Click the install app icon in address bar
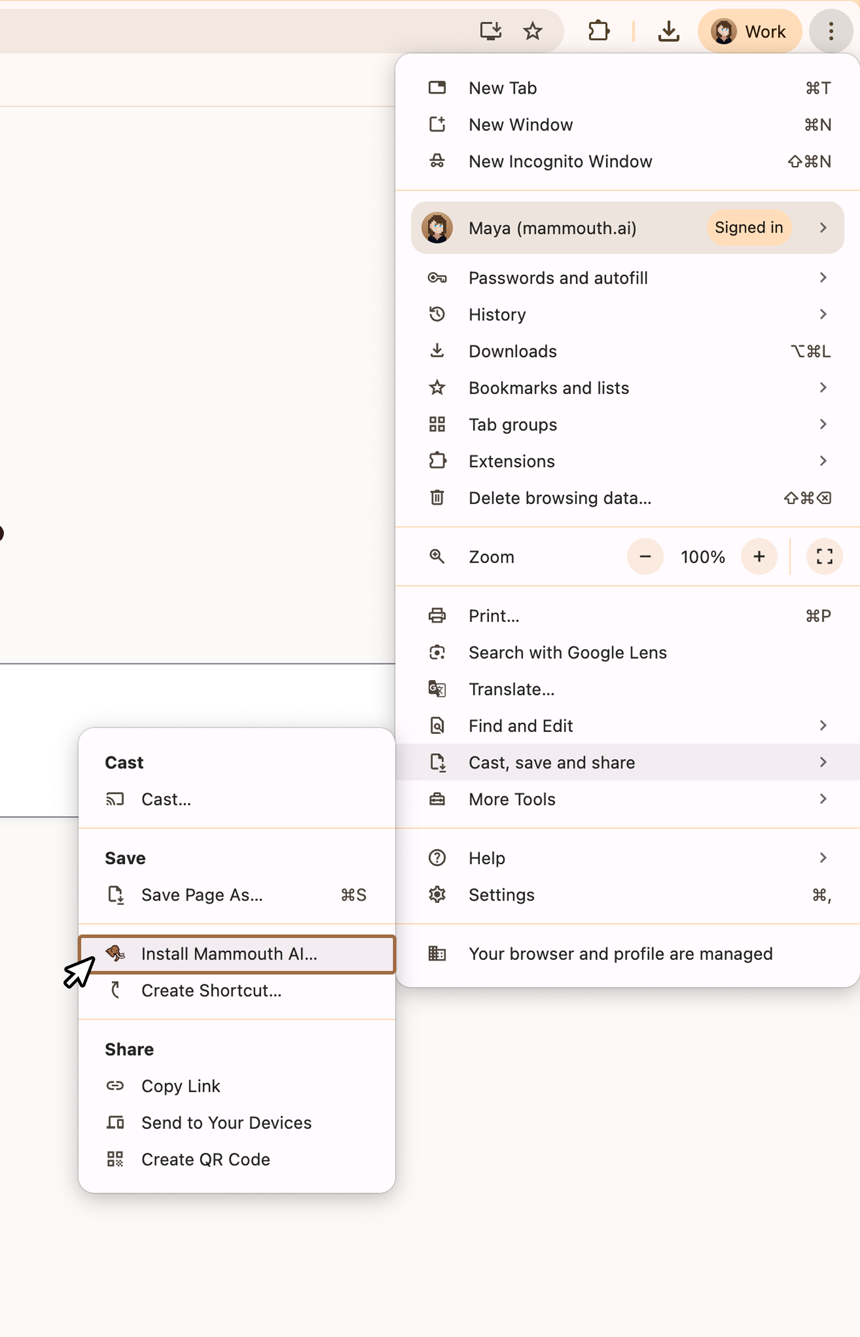The height and width of the screenshot is (1337, 860). (x=491, y=31)
